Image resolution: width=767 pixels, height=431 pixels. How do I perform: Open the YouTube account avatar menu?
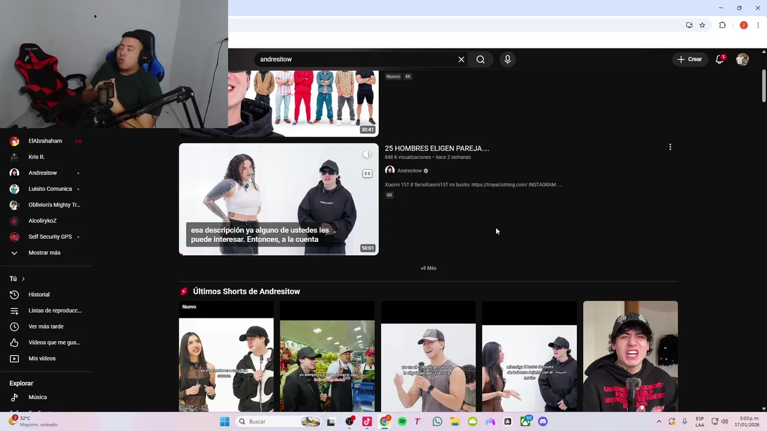click(x=742, y=59)
